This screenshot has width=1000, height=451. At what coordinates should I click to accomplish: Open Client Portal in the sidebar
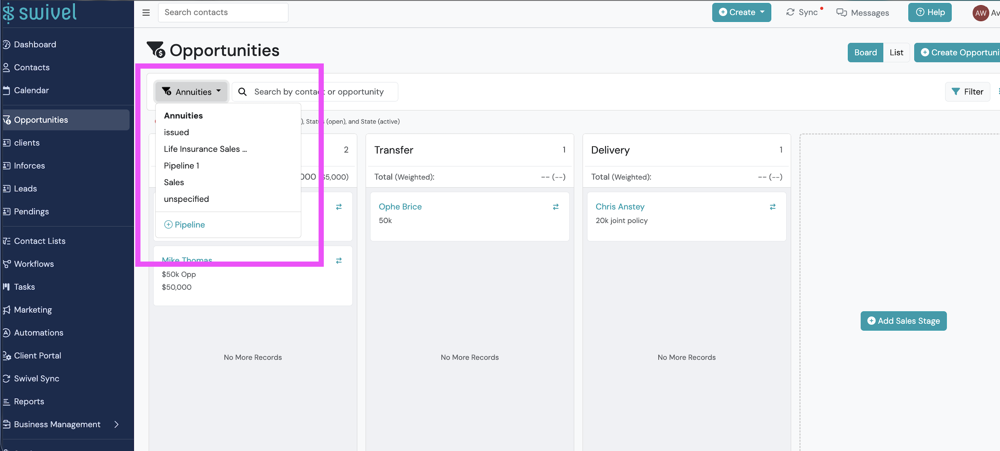click(x=37, y=356)
